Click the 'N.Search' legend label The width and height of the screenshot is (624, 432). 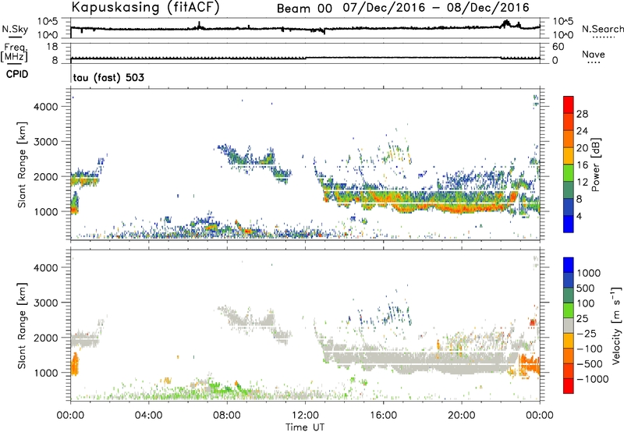tap(603, 29)
